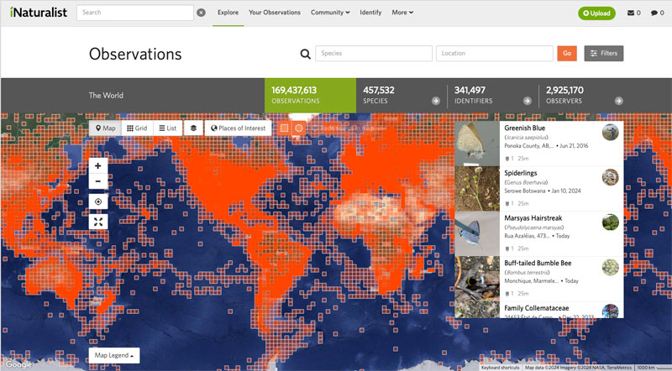The width and height of the screenshot is (672, 371).
Task: Open the Marsyas Hairstreak observer avatar
Action: 611,222
